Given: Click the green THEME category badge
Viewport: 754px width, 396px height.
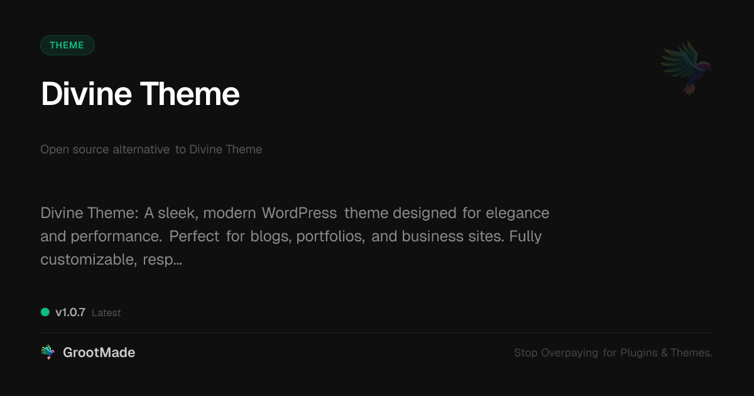Looking at the screenshot, I should pos(67,45).
